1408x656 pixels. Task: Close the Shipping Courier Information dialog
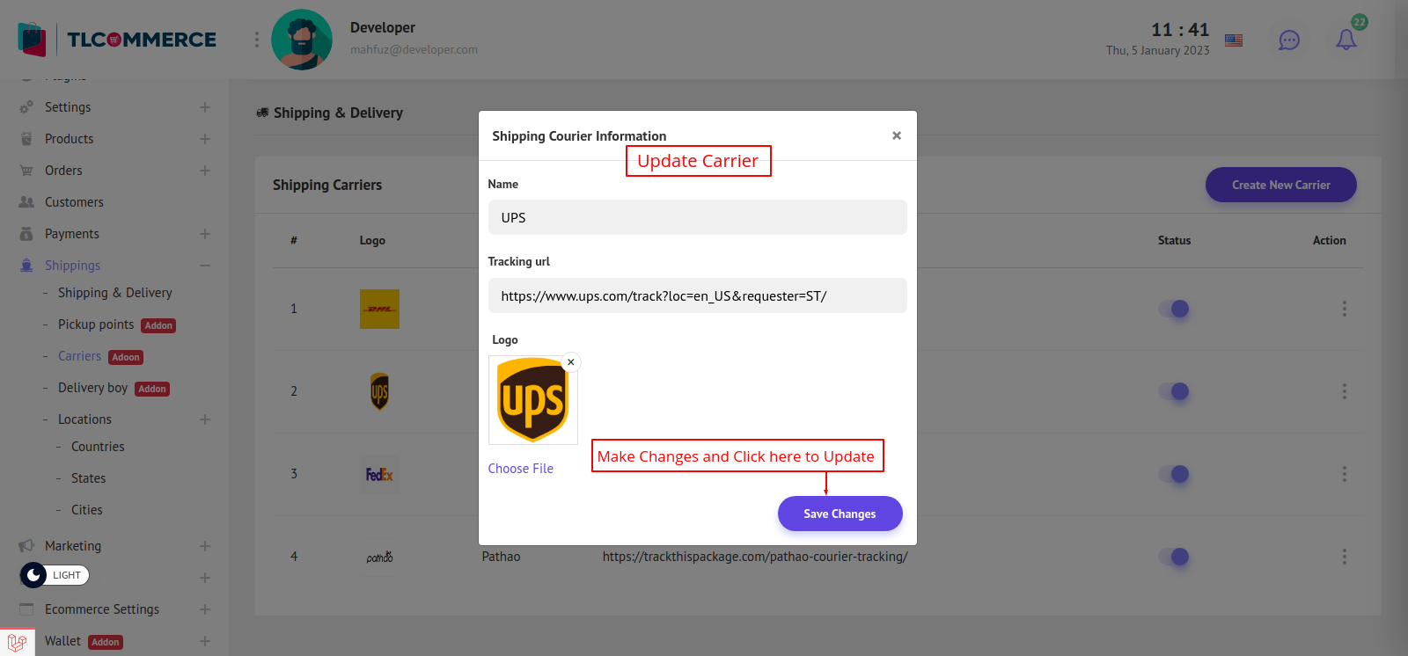point(896,135)
